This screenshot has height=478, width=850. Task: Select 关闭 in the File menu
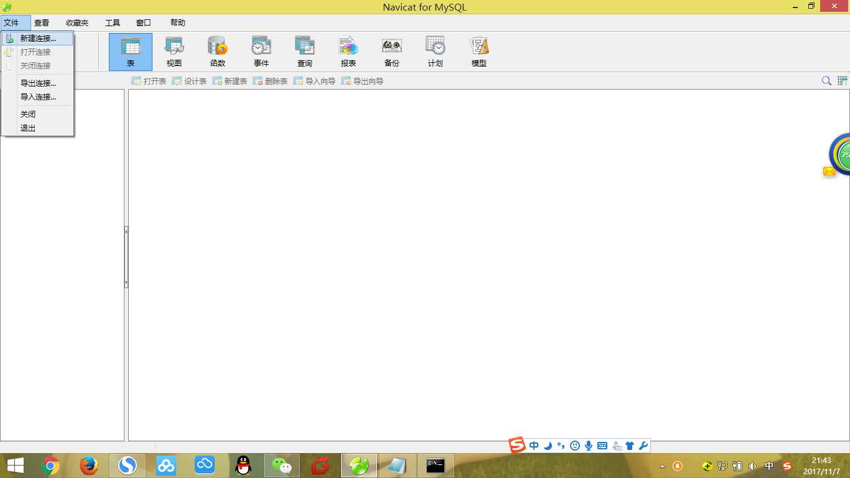37,114
